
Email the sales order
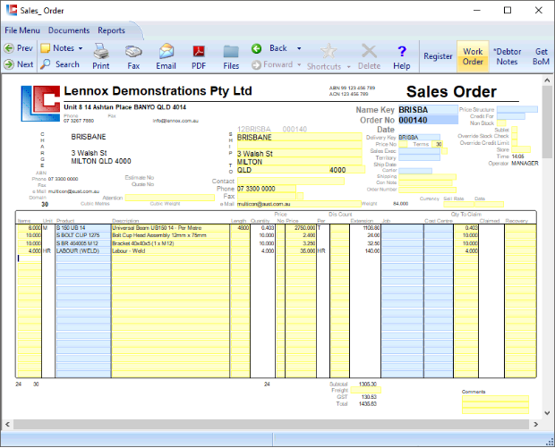(166, 56)
